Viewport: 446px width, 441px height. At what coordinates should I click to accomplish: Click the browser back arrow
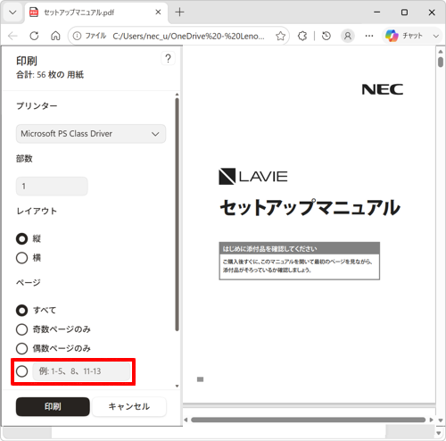[12, 36]
